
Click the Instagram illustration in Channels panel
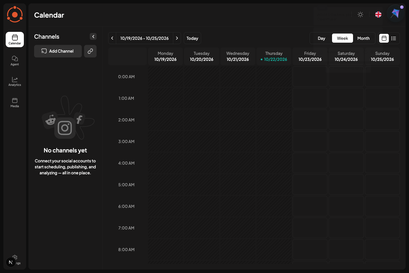tap(65, 128)
